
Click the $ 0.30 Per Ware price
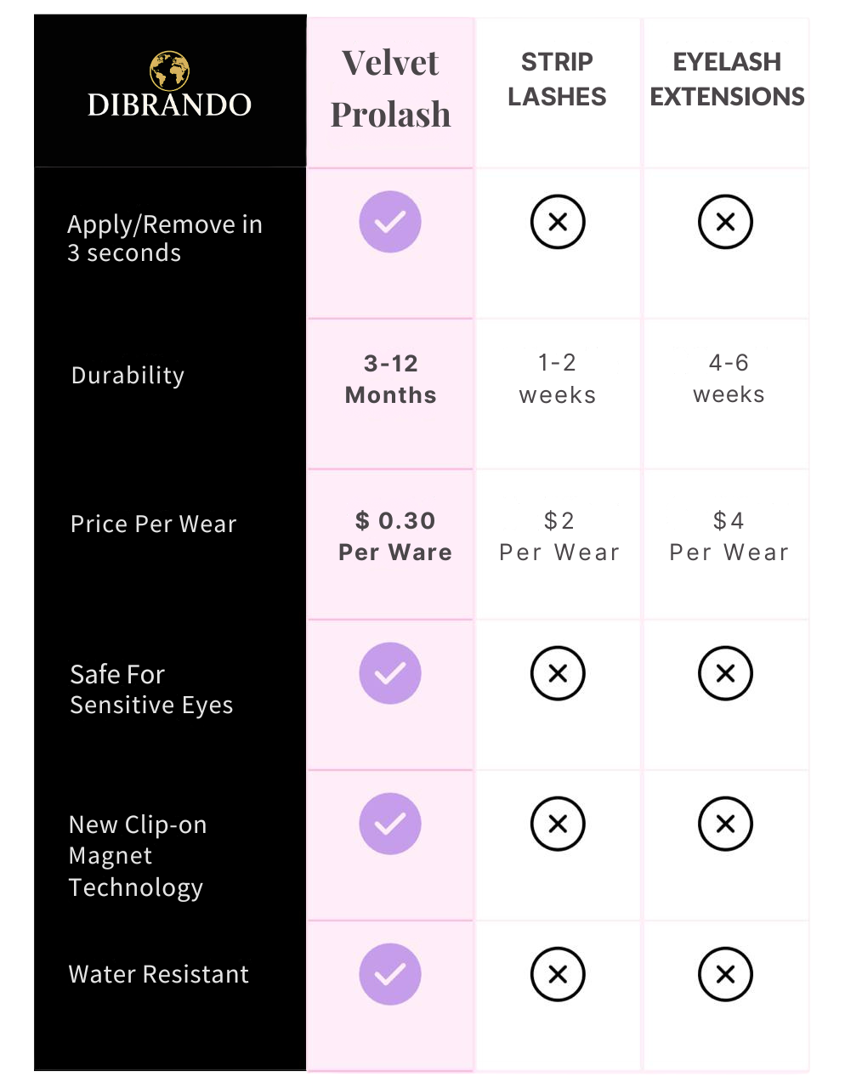point(395,536)
